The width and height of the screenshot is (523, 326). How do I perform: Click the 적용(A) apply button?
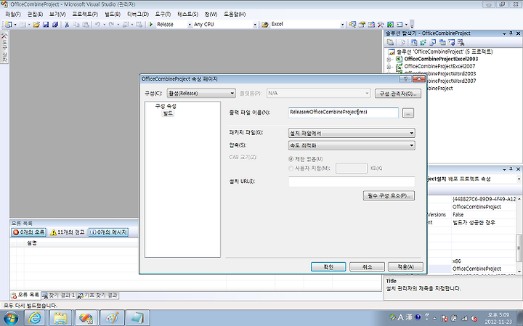(405, 267)
